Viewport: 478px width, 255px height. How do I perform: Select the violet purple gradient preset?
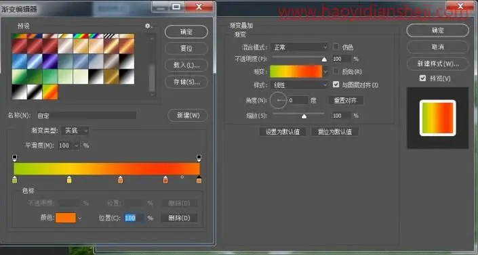pos(50,62)
